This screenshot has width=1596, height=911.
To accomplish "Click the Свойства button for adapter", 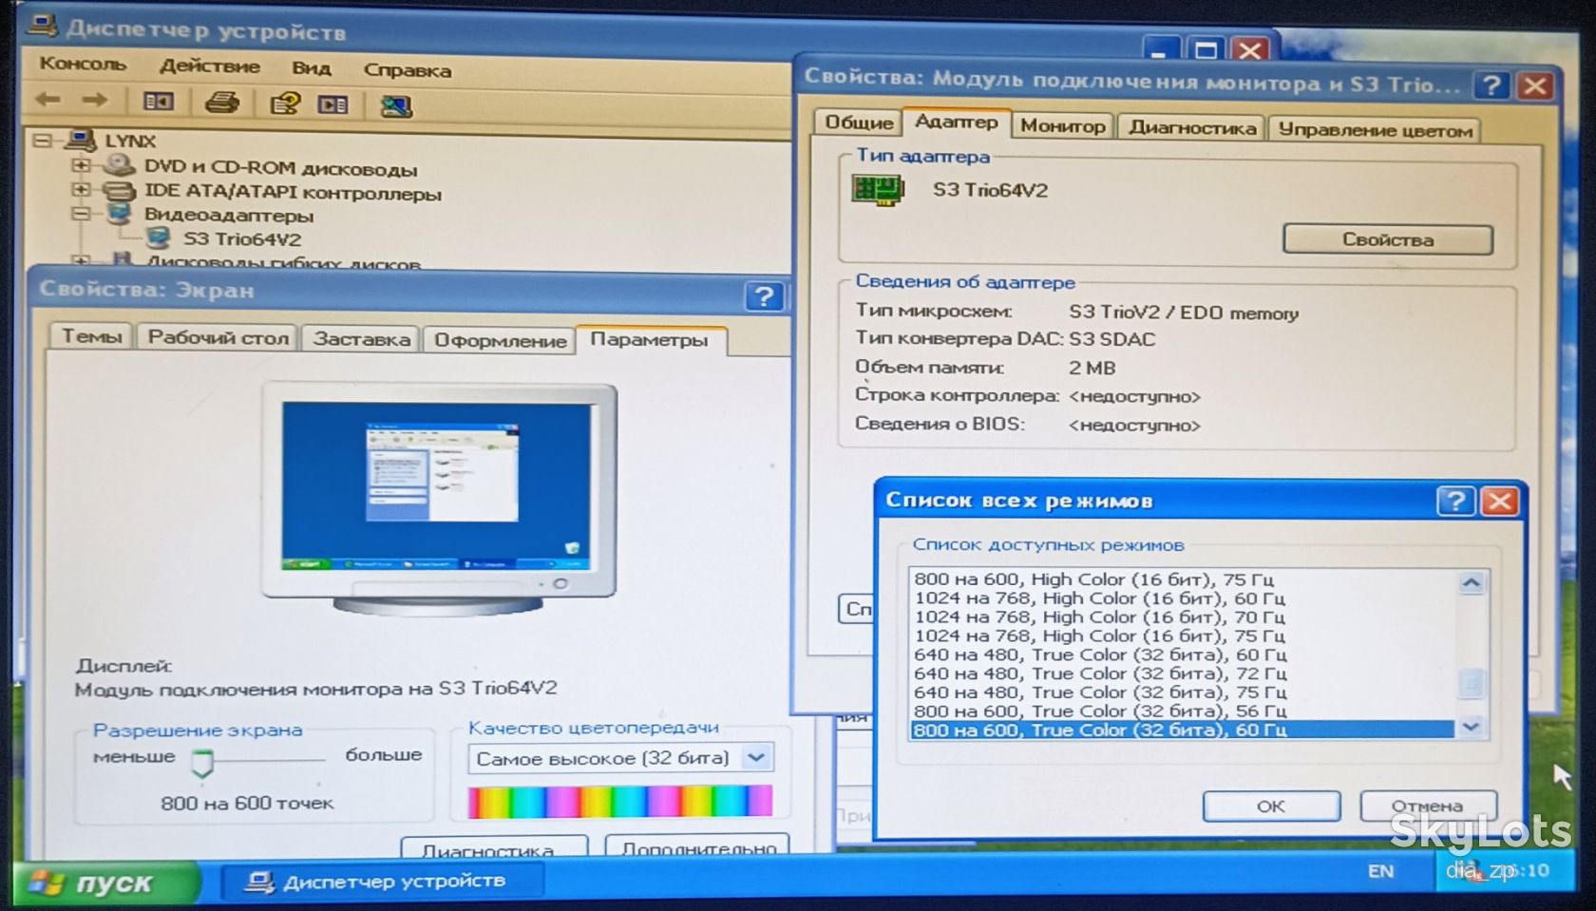I will coord(1387,239).
